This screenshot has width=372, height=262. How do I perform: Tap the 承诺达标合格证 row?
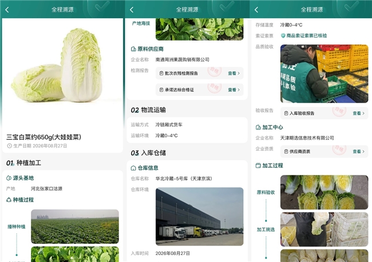pos(200,90)
